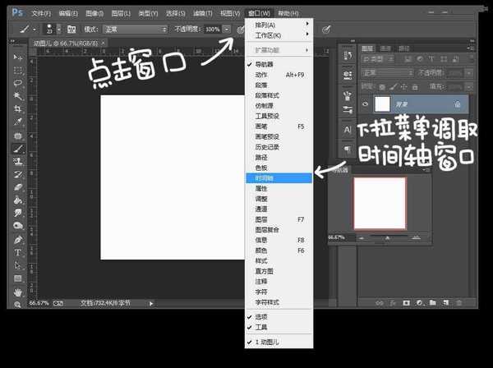Select the Brush tool in toolbar
The image size is (493, 368).
point(16,149)
